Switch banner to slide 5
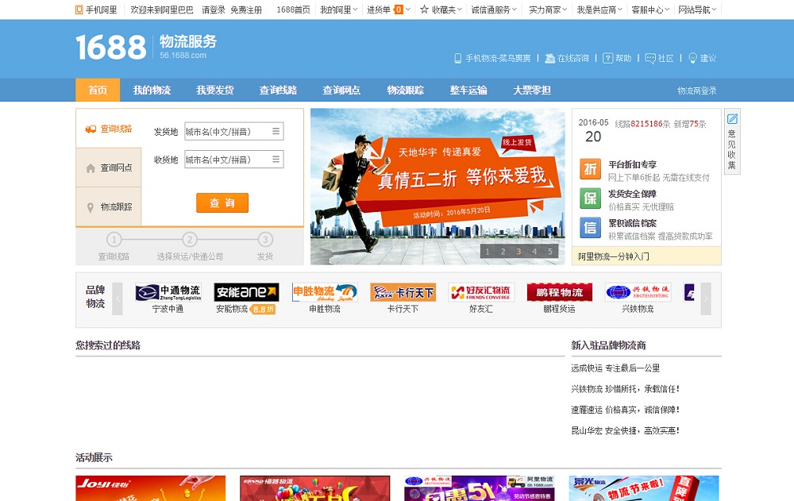The height and width of the screenshot is (501, 794). coord(550,251)
